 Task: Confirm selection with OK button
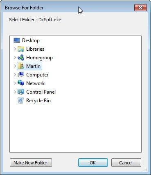pos(93,162)
